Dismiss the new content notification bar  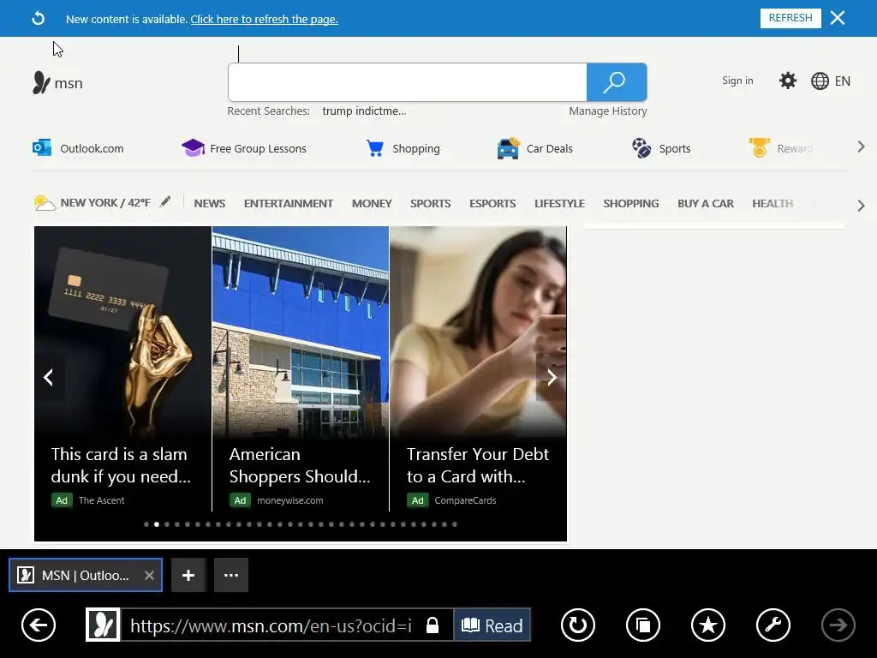(x=838, y=18)
